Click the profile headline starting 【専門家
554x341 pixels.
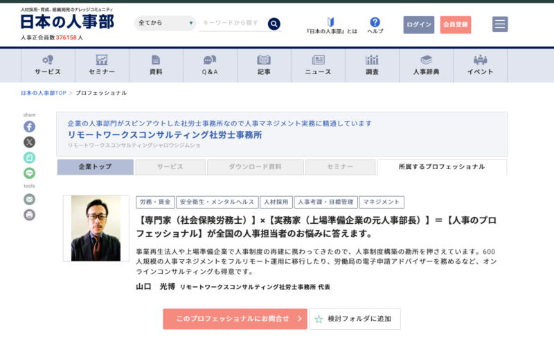tap(316, 227)
